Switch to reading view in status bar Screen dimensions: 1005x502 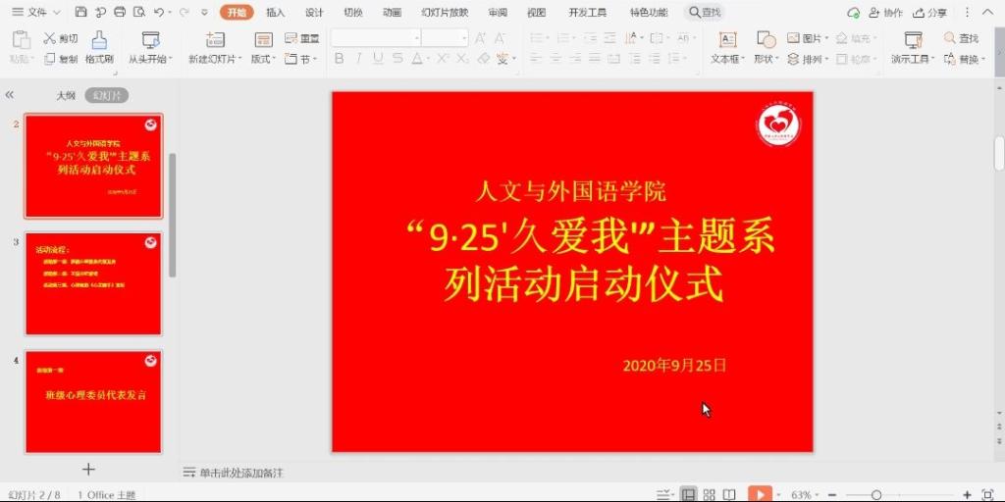[729, 494]
